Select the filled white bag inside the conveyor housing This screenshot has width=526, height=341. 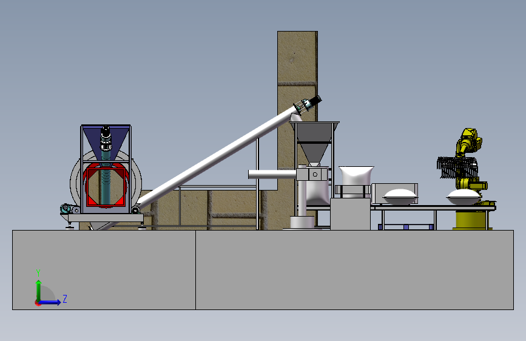(400, 197)
